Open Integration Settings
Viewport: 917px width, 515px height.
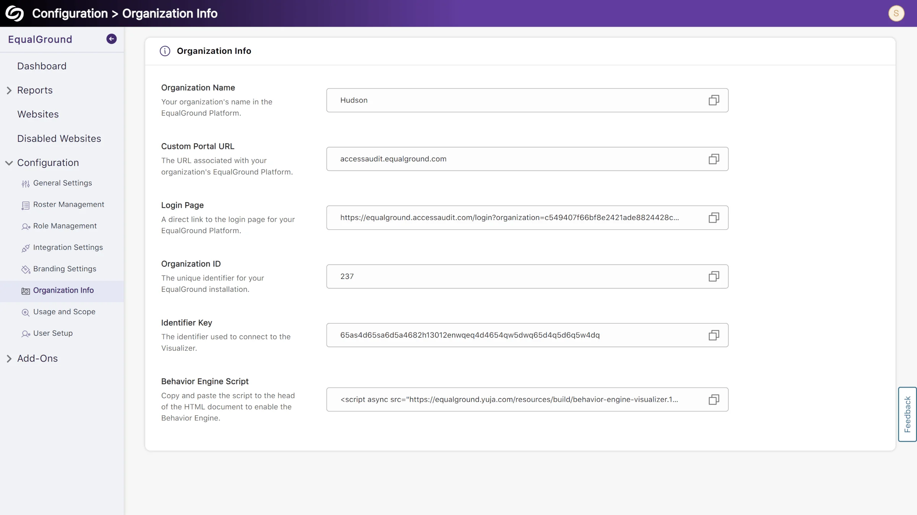pos(68,247)
